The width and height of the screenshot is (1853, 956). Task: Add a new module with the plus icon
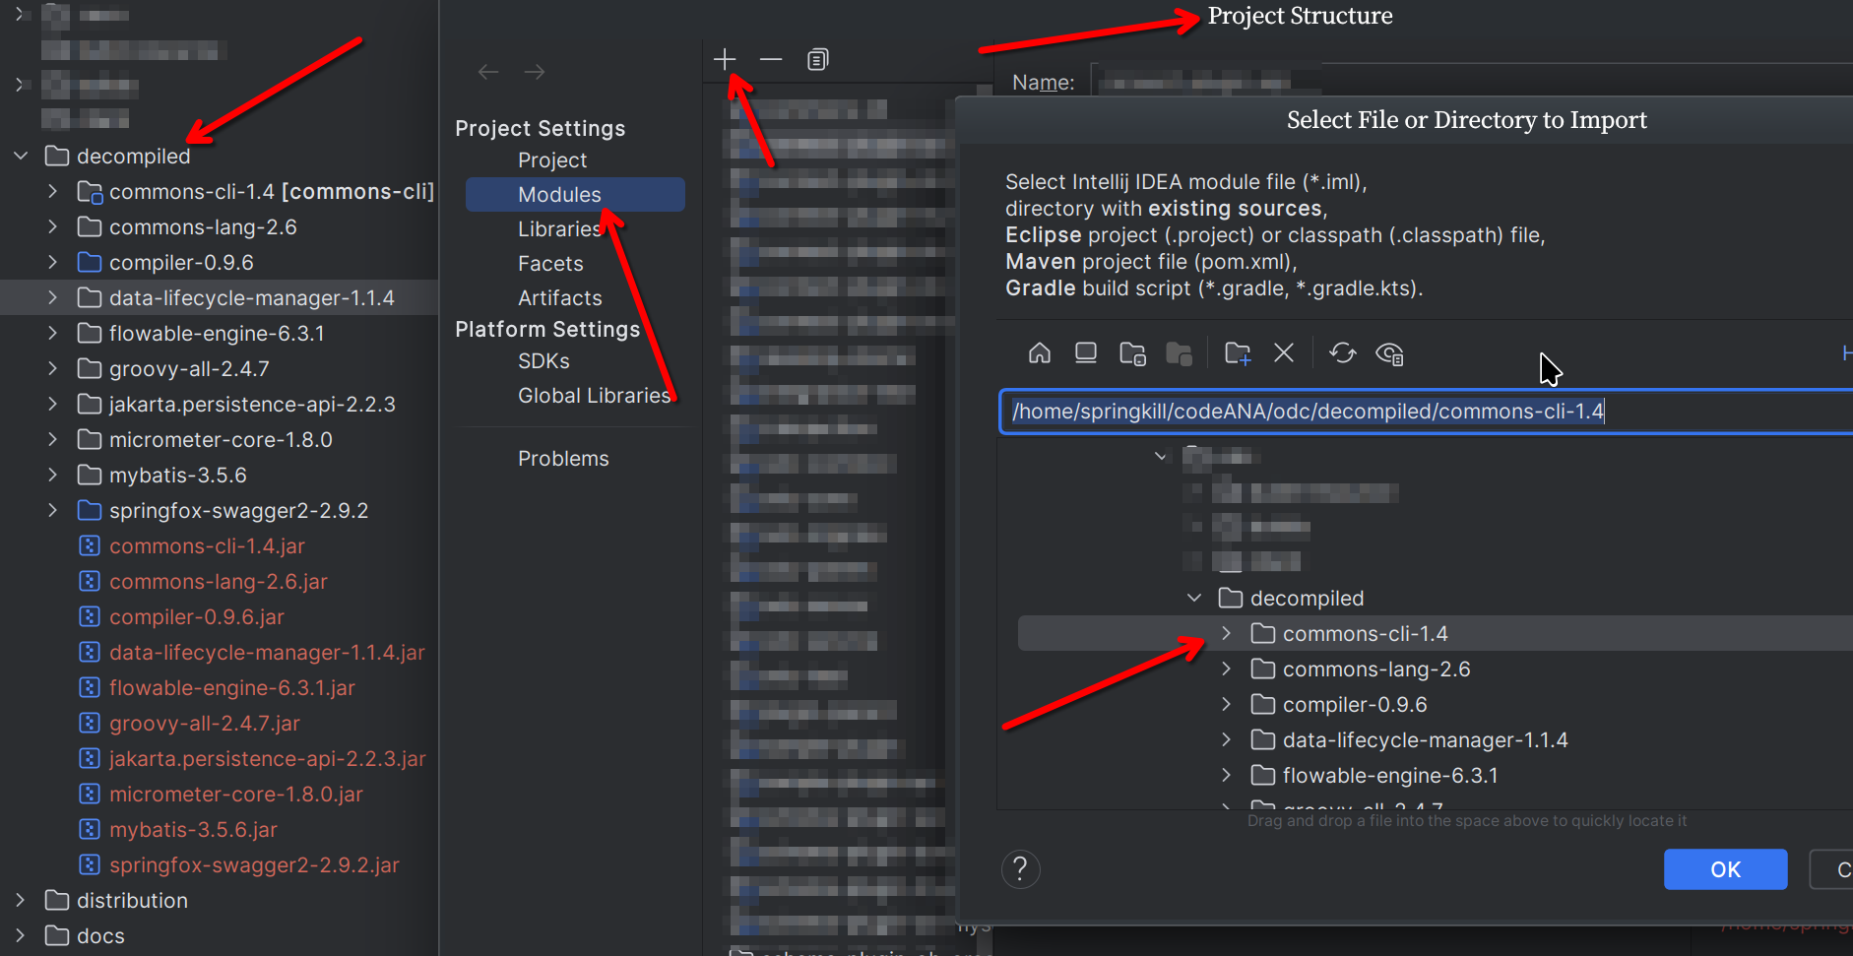click(725, 59)
